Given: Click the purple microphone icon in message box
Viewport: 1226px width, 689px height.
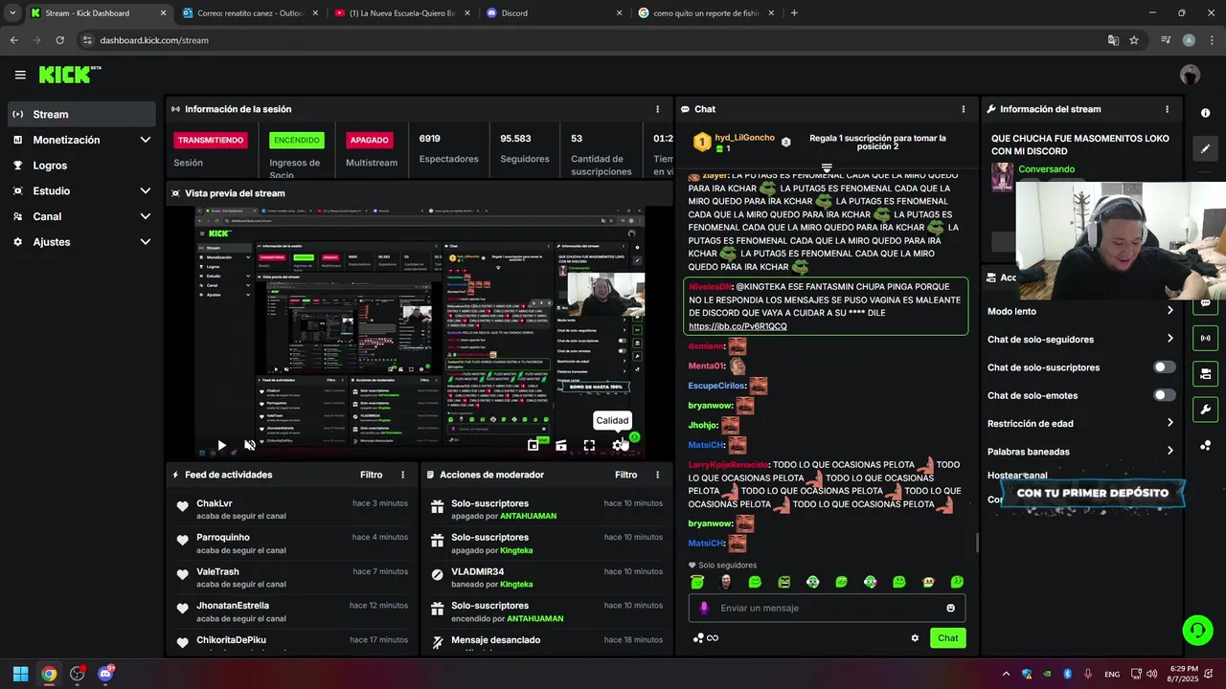Looking at the screenshot, I should pyautogui.click(x=704, y=608).
